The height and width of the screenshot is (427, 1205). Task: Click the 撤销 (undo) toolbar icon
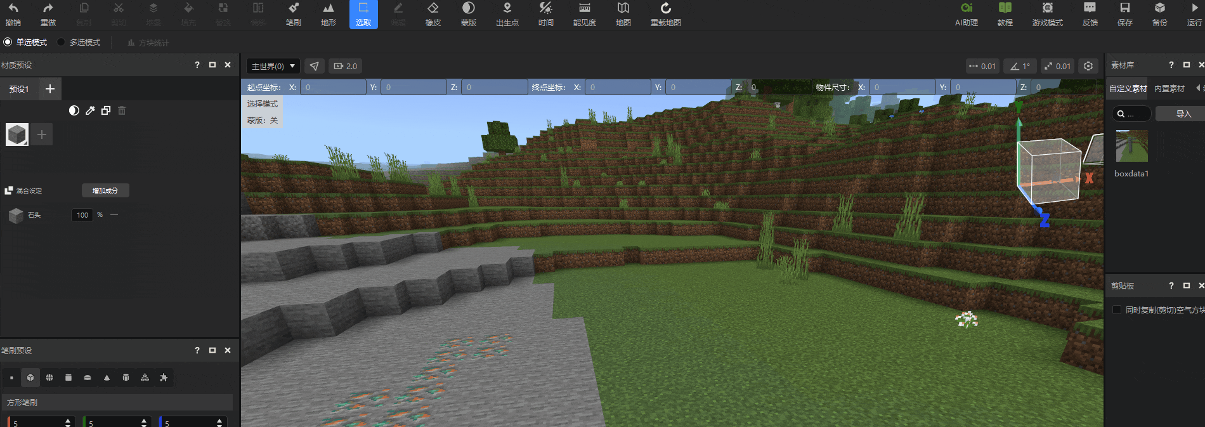[13, 14]
